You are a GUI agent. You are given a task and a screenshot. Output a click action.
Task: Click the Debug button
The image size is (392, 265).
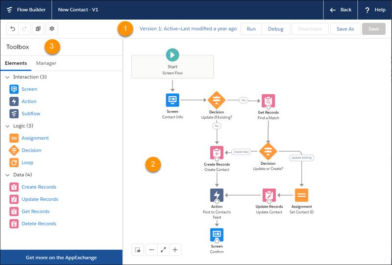tap(276, 29)
